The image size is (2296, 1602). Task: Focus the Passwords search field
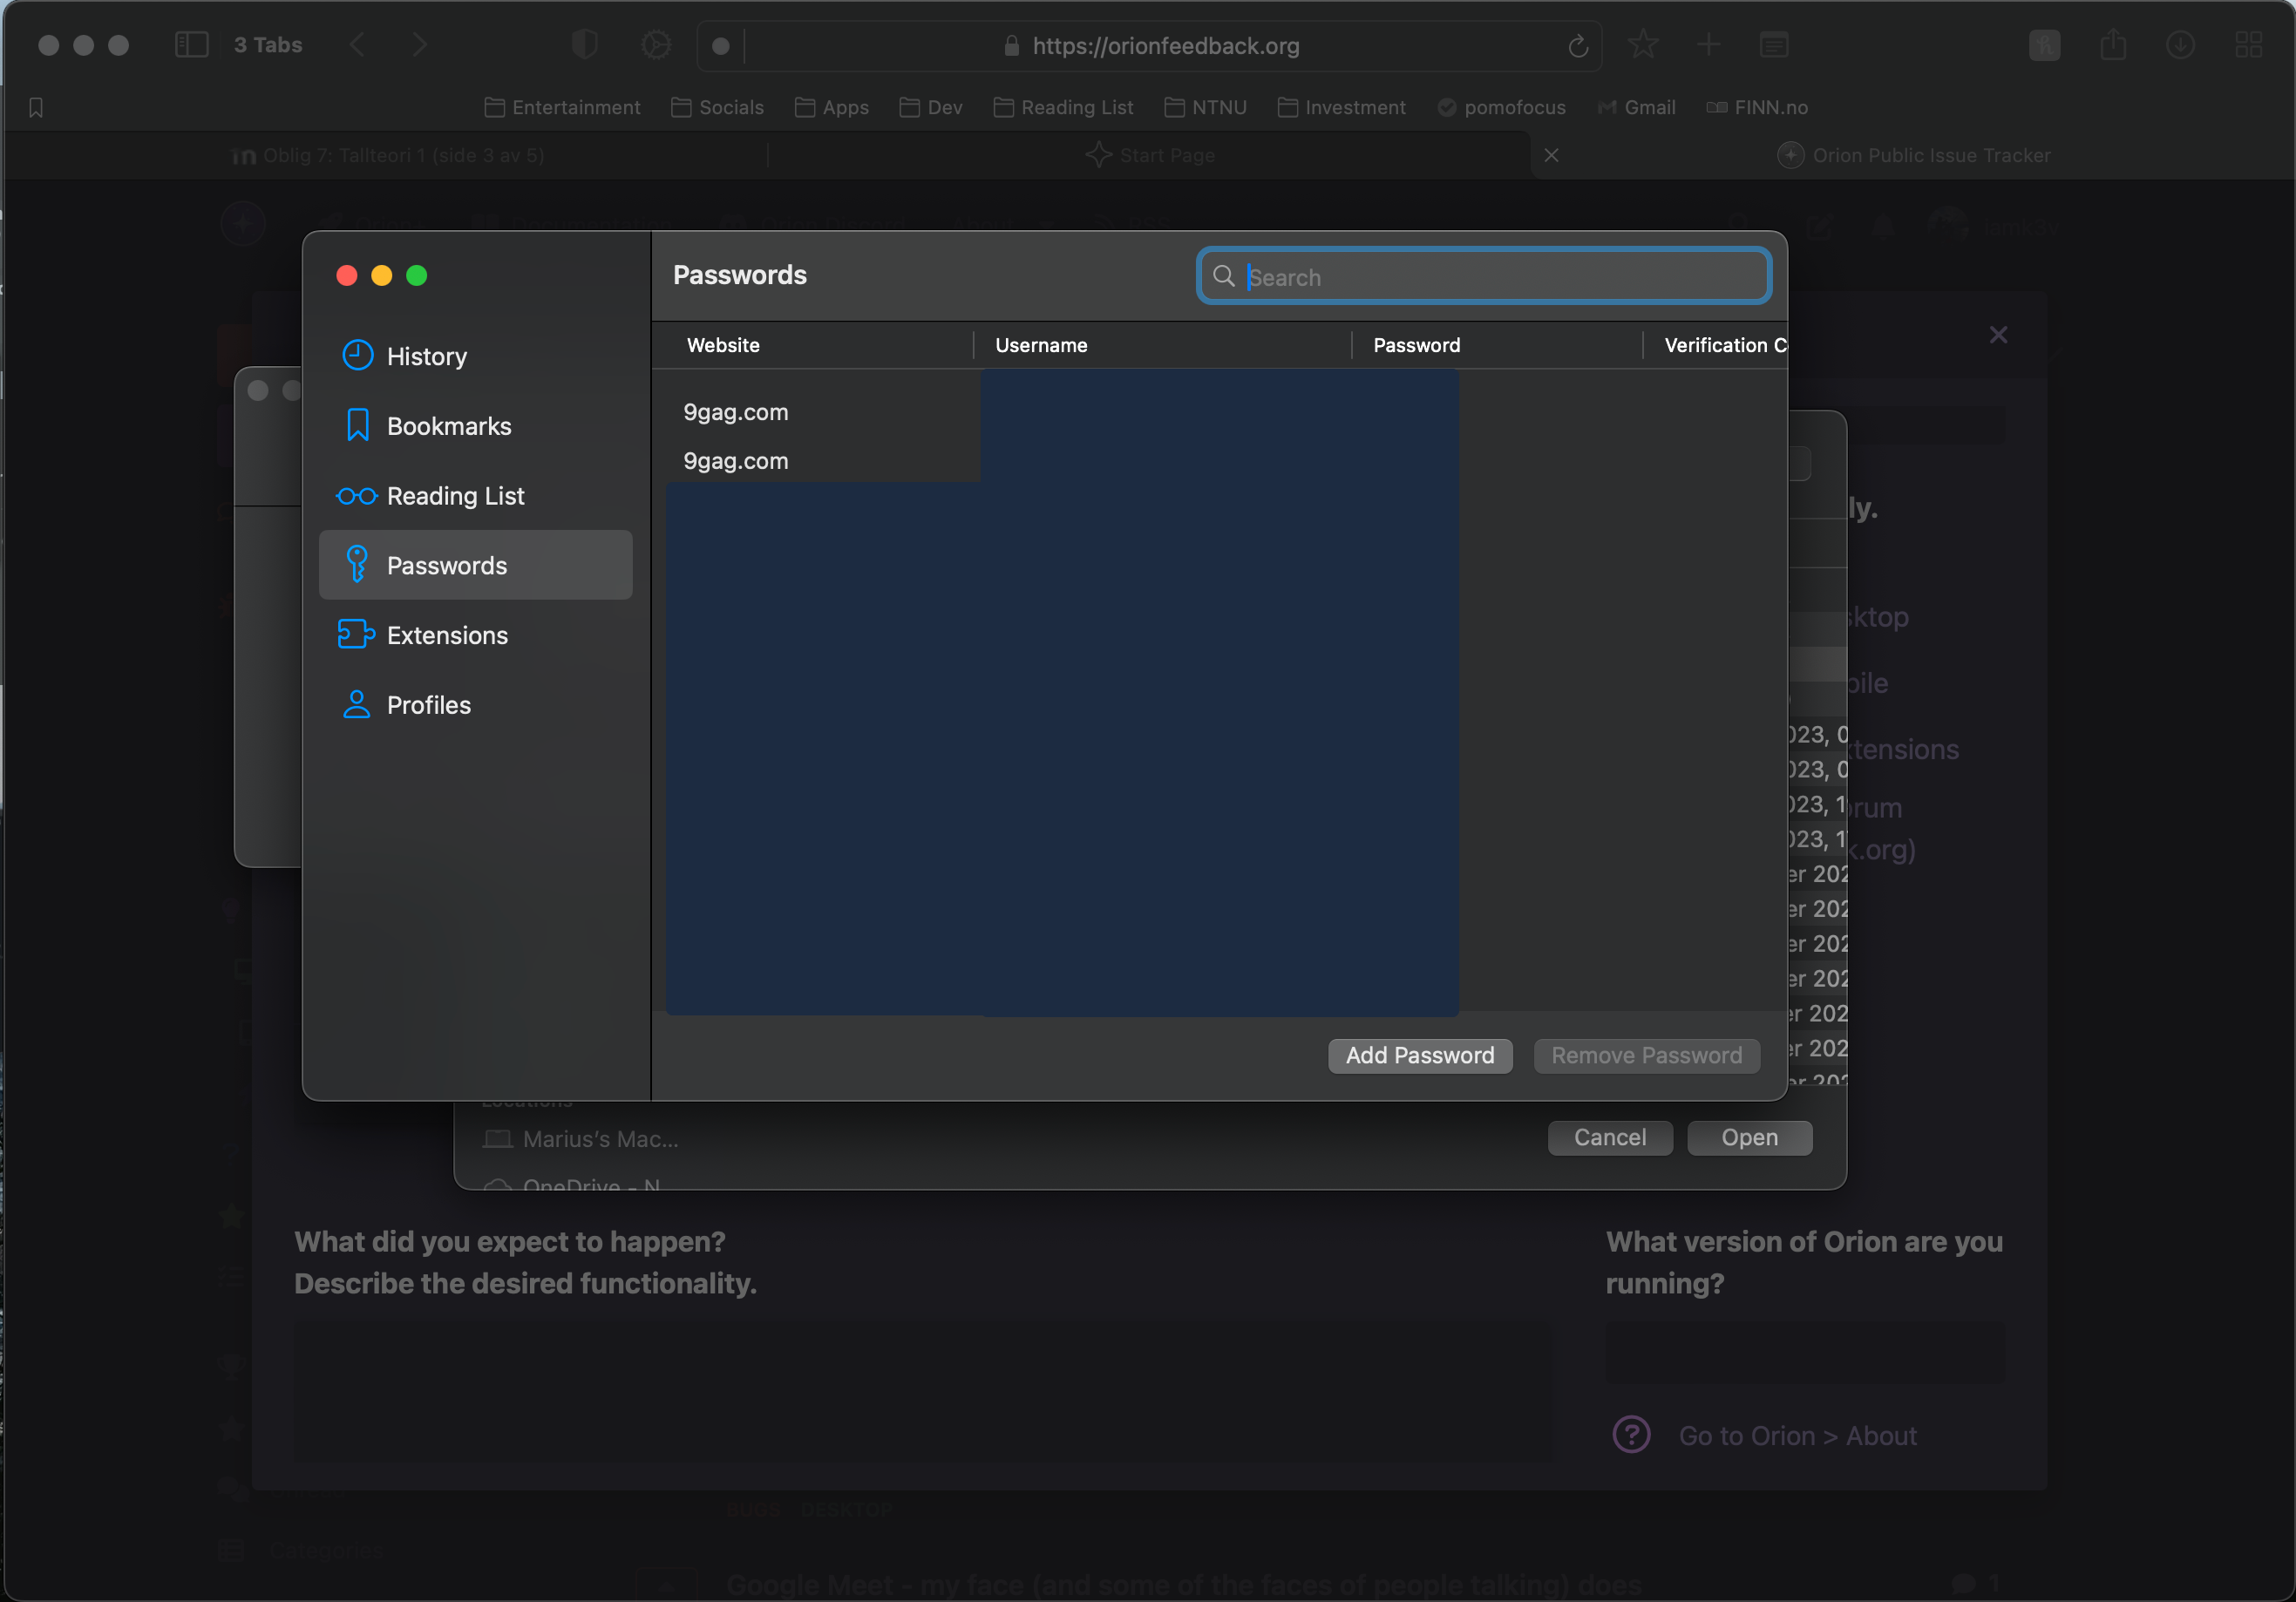(x=1484, y=276)
